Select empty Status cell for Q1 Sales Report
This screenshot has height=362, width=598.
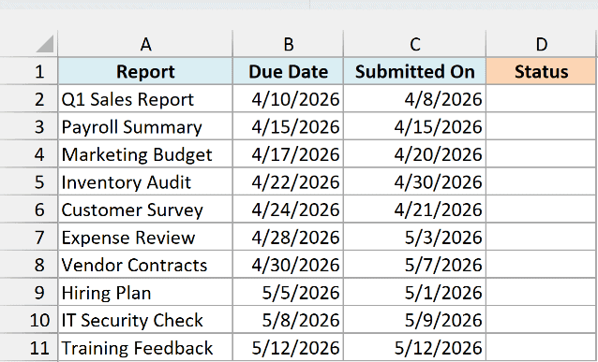click(x=541, y=98)
